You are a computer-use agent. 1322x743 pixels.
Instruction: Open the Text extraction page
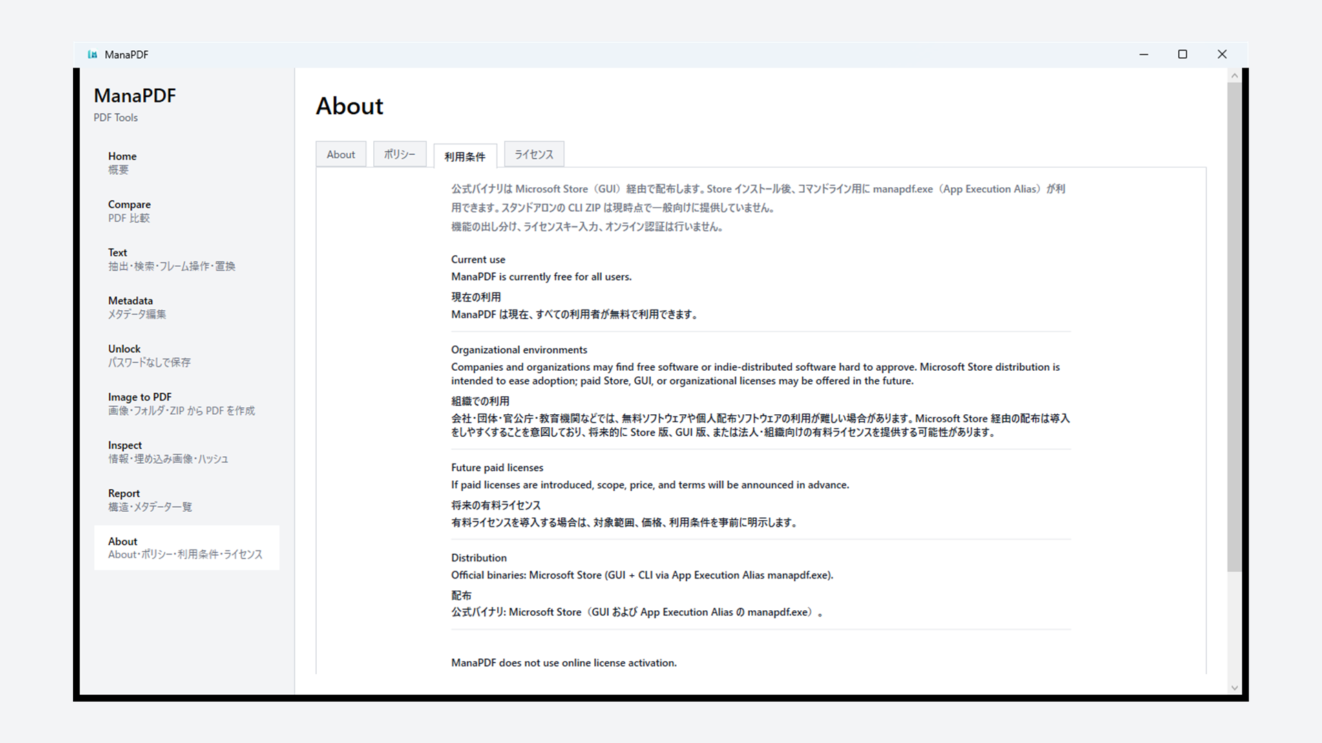point(187,259)
